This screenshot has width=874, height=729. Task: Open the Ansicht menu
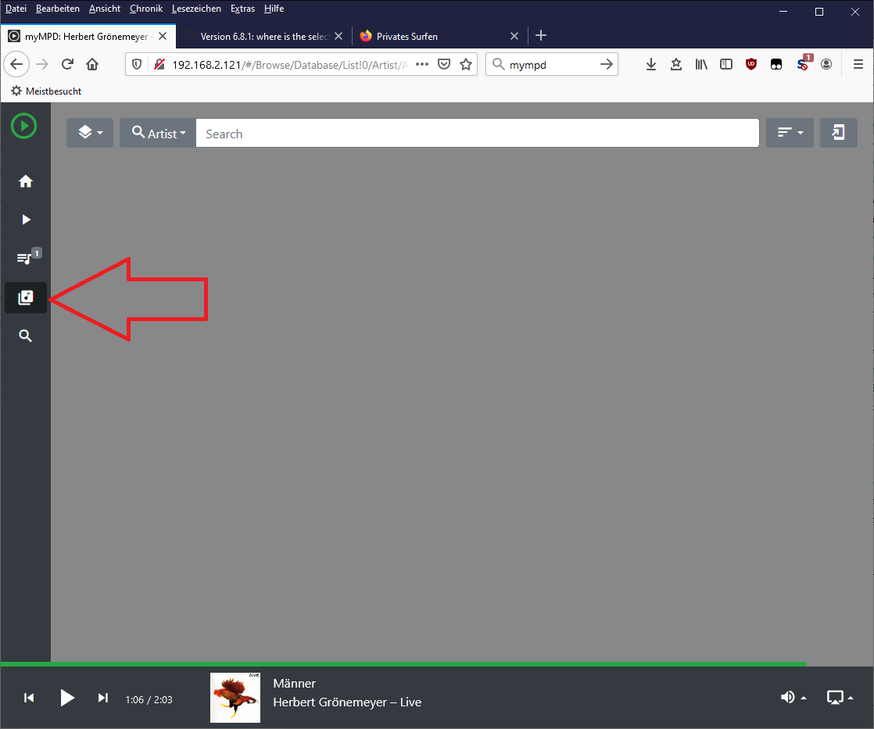[x=105, y=9]
